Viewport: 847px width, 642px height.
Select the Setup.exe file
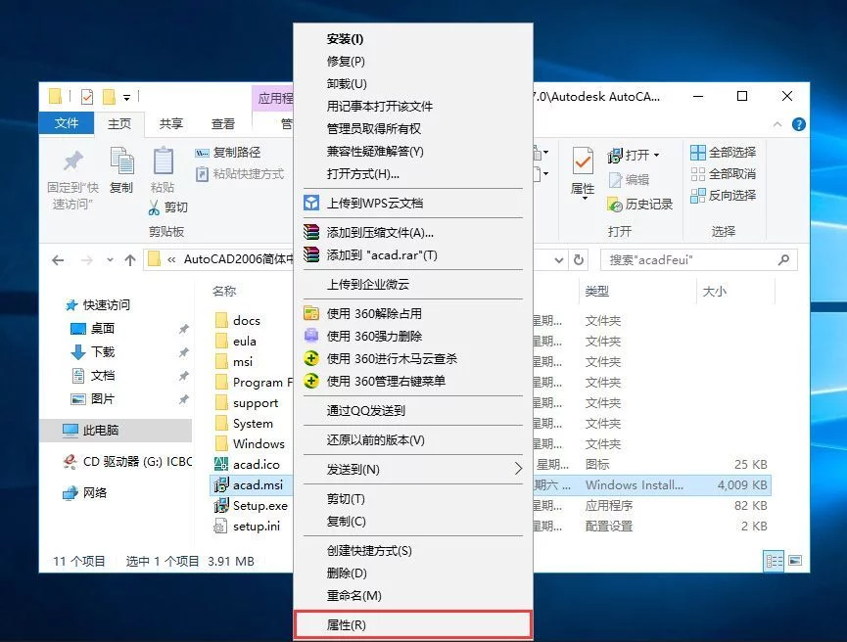(252, 505)
